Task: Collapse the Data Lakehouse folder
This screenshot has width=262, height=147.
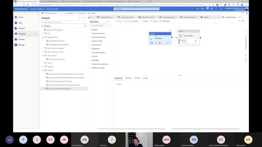Action: 43,37
